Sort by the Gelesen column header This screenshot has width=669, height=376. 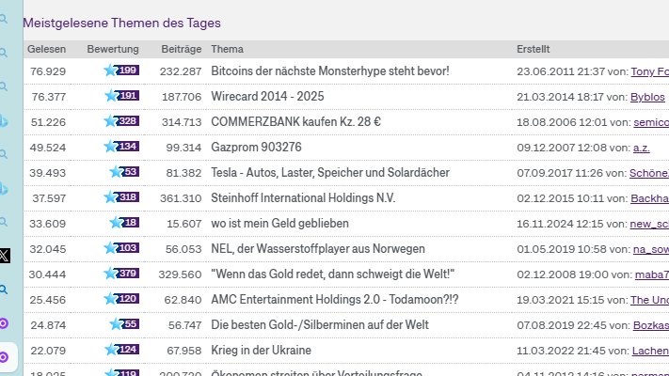(x=46, y=48)
